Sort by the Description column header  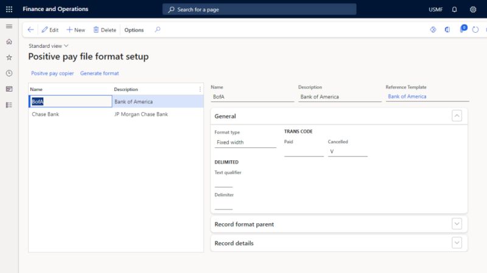coord(126,89)
